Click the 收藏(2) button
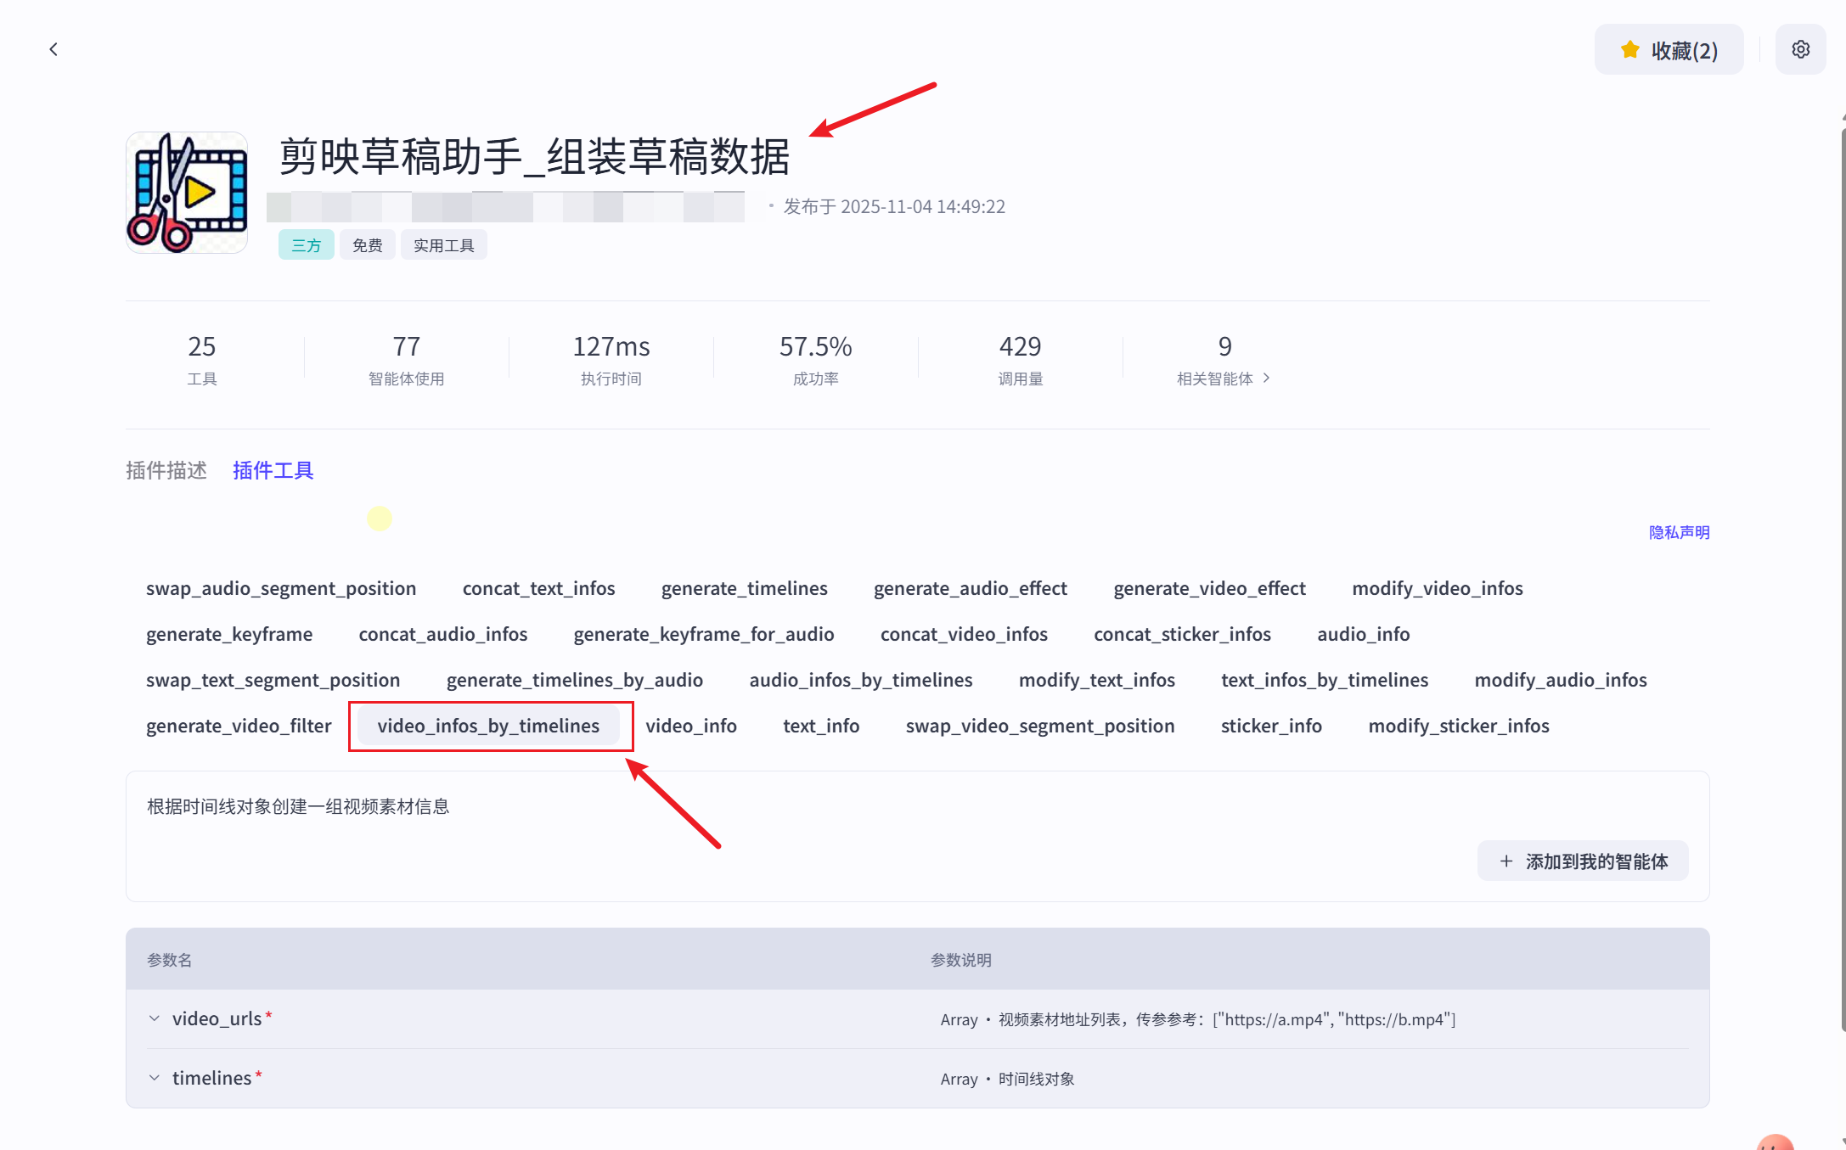1846x1150 pixels. (1669, 49)
